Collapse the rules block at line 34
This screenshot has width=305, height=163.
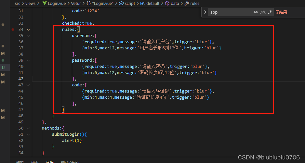pos(28,30)
